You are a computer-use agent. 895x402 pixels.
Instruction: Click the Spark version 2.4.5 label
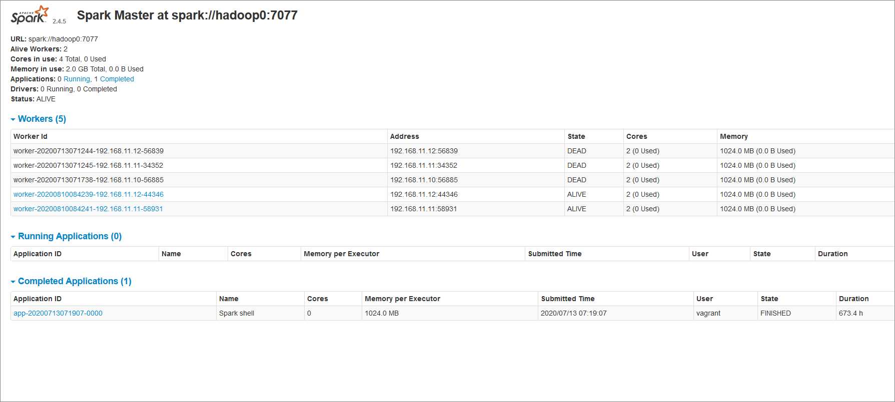(x=59, y=21)
